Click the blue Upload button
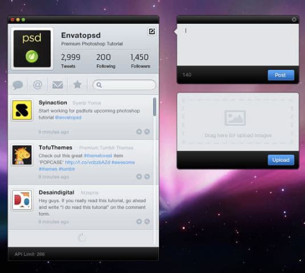The width and height of the screenshot is (305, 273). pyautogui.click(x=281, y=160)
